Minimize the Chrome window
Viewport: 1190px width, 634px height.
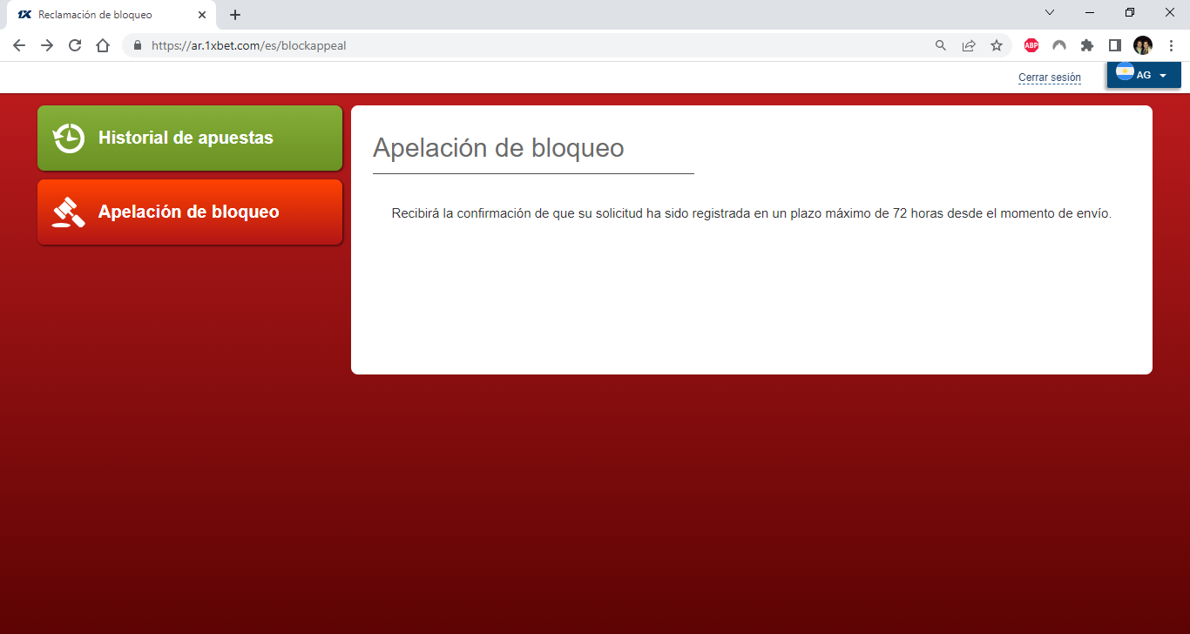click(1090, 12)
